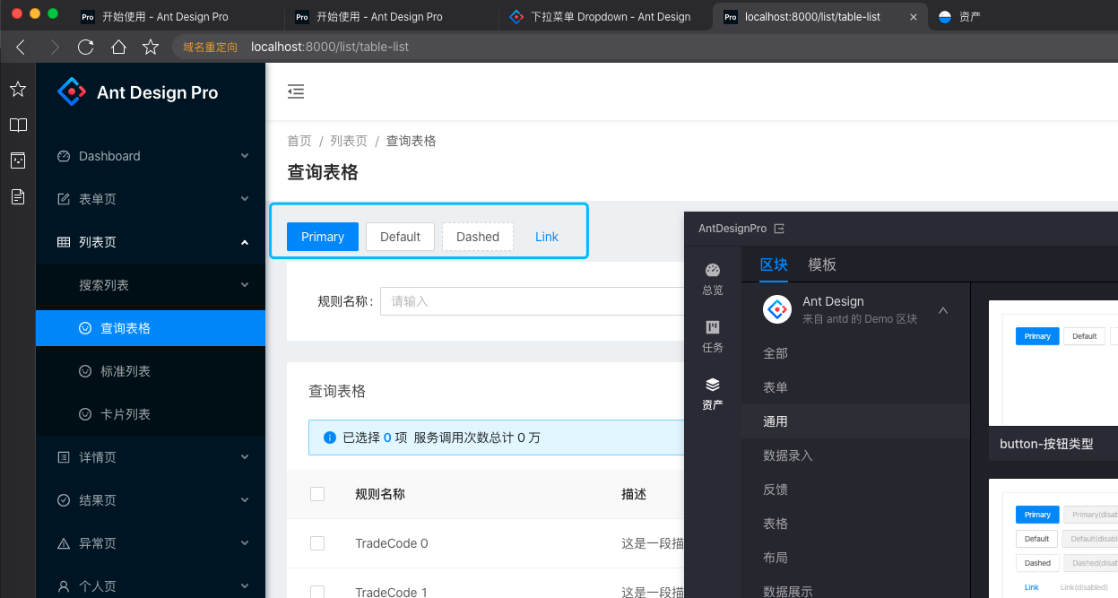Click the browser forward arrow

tap(56, 47)
